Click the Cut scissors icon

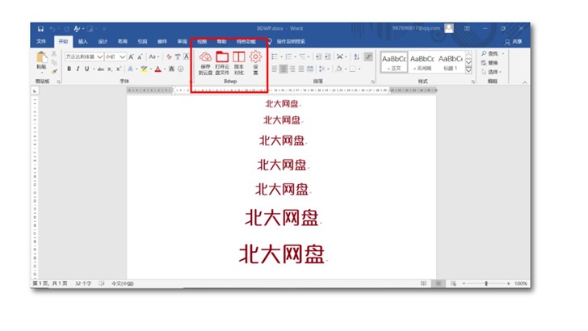[54, 54]
